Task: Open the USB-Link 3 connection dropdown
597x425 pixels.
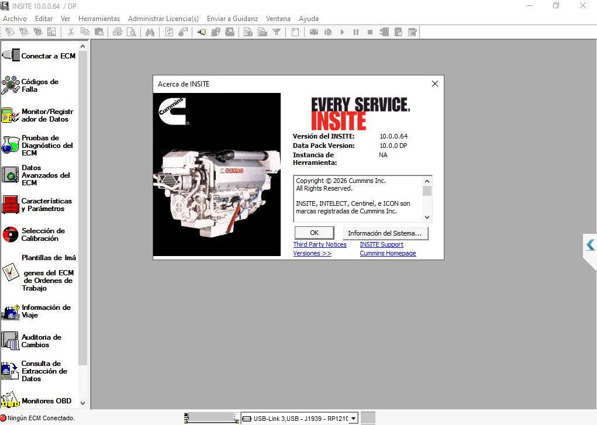Action: click(x=353, y=419)
